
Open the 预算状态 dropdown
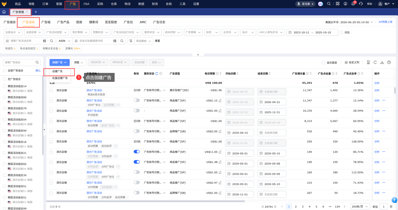[x=100, y=32]
